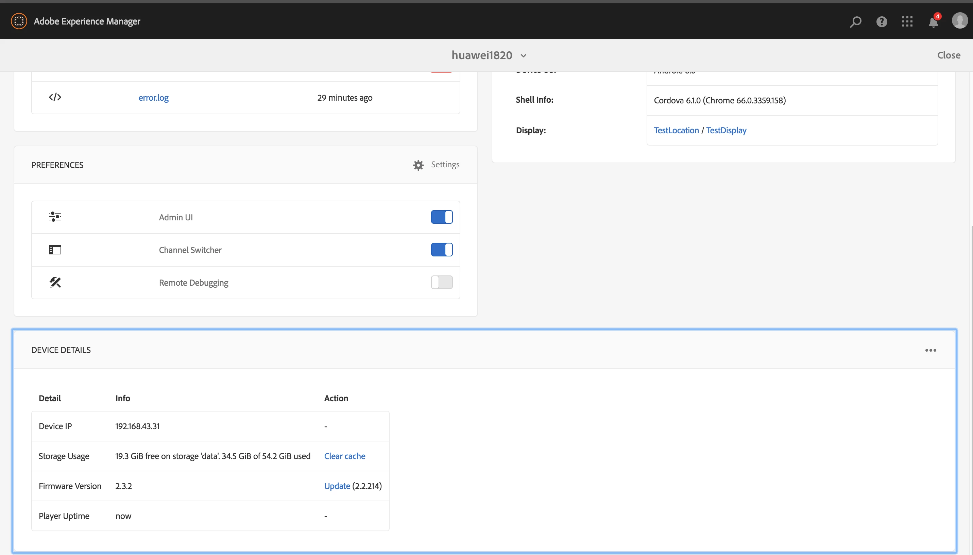Click the error.log code file icon
The width and height of the screenshot is (973, 555).
pyautogui.click(x=55, y=97)
